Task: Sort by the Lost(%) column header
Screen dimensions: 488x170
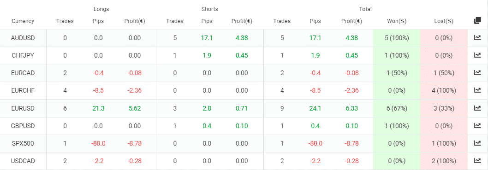Action: [x=444, y=21]
